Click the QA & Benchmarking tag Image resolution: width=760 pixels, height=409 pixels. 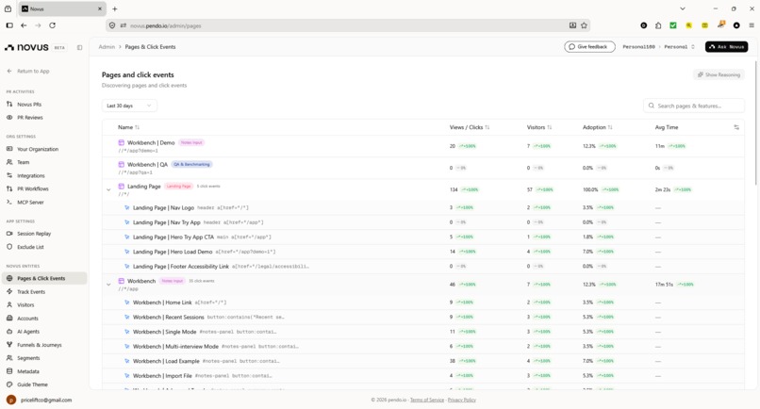click(192, 164)
